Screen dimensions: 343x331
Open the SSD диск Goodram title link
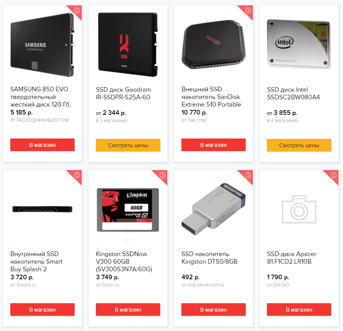click(123, 93)
